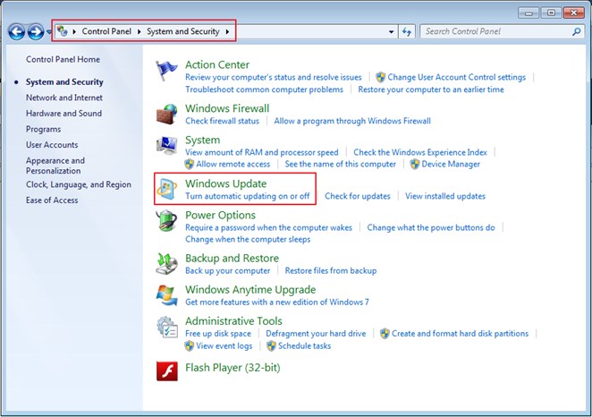Click the Administrative Tools gear icon

click(x=167, y=328)
